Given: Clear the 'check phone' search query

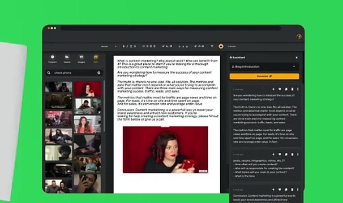Looking at the screenshot, I should point(99,73).
